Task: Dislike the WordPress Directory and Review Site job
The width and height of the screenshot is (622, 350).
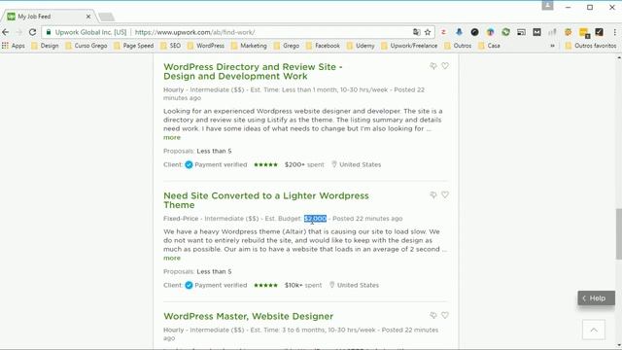Action: [x=433, y=66]
